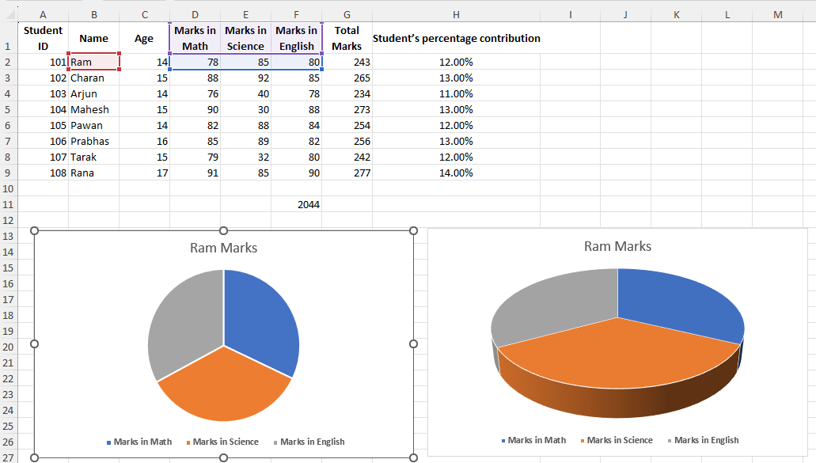
Task: Select Charan's name cell
Action: (93, 78)
